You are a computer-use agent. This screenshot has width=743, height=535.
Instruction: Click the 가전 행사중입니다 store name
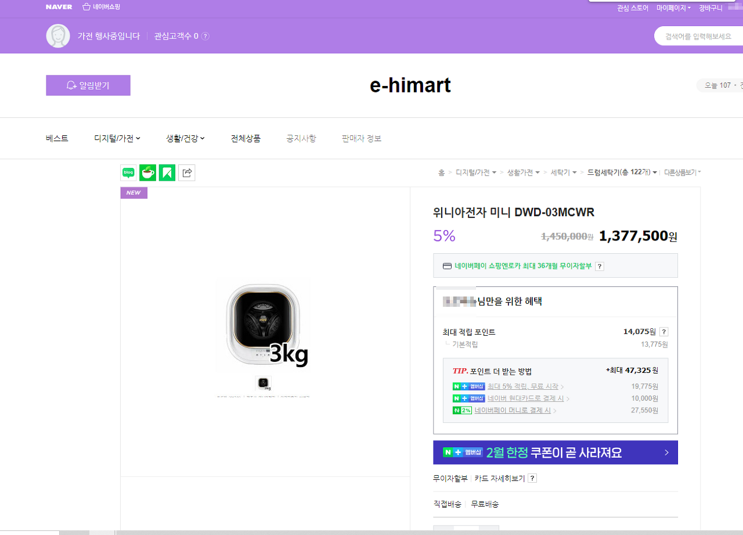click(x=109, y=36)
